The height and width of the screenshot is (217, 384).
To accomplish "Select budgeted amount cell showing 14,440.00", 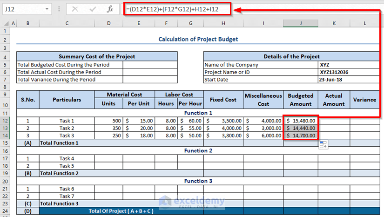I will click(301, 128).
